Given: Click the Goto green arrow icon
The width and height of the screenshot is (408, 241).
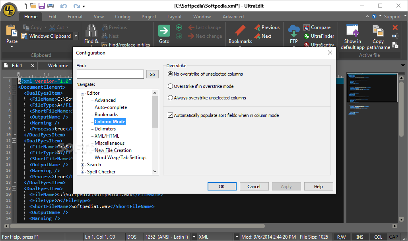Looking at the screenshot, I should [164, 31].
